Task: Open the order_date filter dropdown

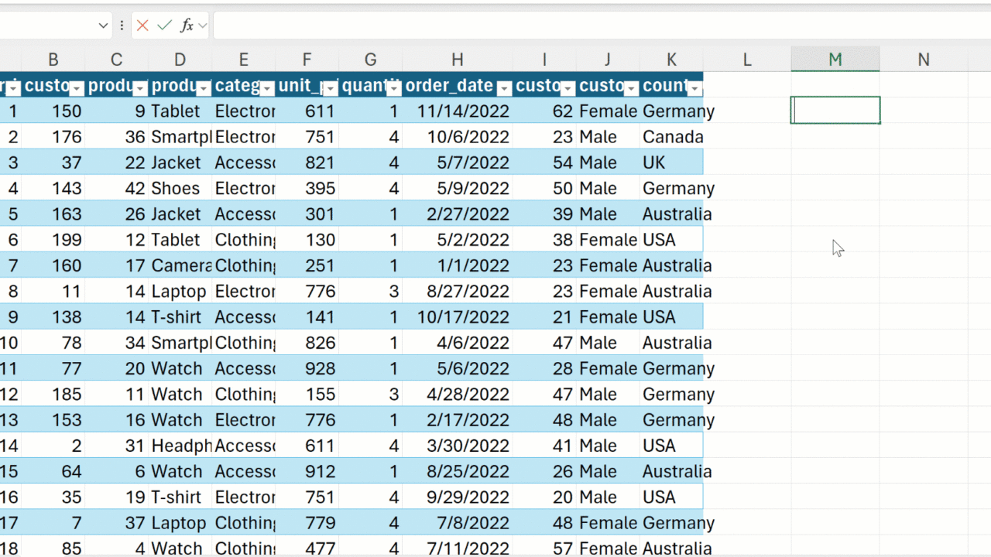Action: click(x=503, y=88)
